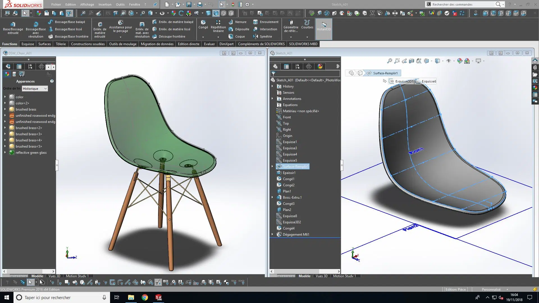Click the brushed brass appearance swatch
539x303 pixels.
coord(12,109)
